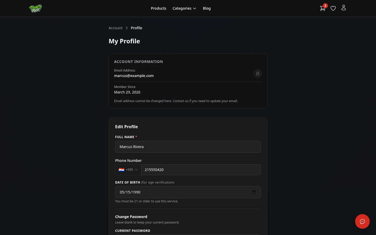Open the shopping cart with 3 items
The width and height of the screenshot is (376, 235).
pos(323,8)
